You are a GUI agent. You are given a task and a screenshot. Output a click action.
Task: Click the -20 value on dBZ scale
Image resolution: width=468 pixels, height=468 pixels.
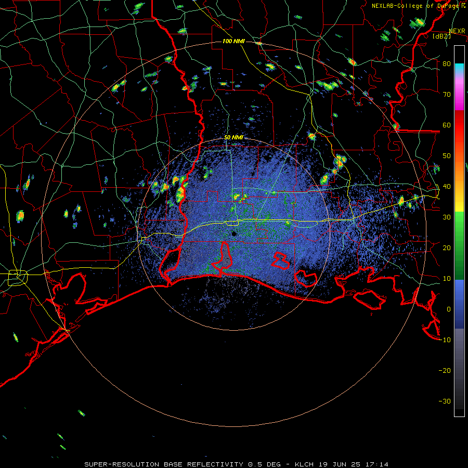[x=445, y=371]
